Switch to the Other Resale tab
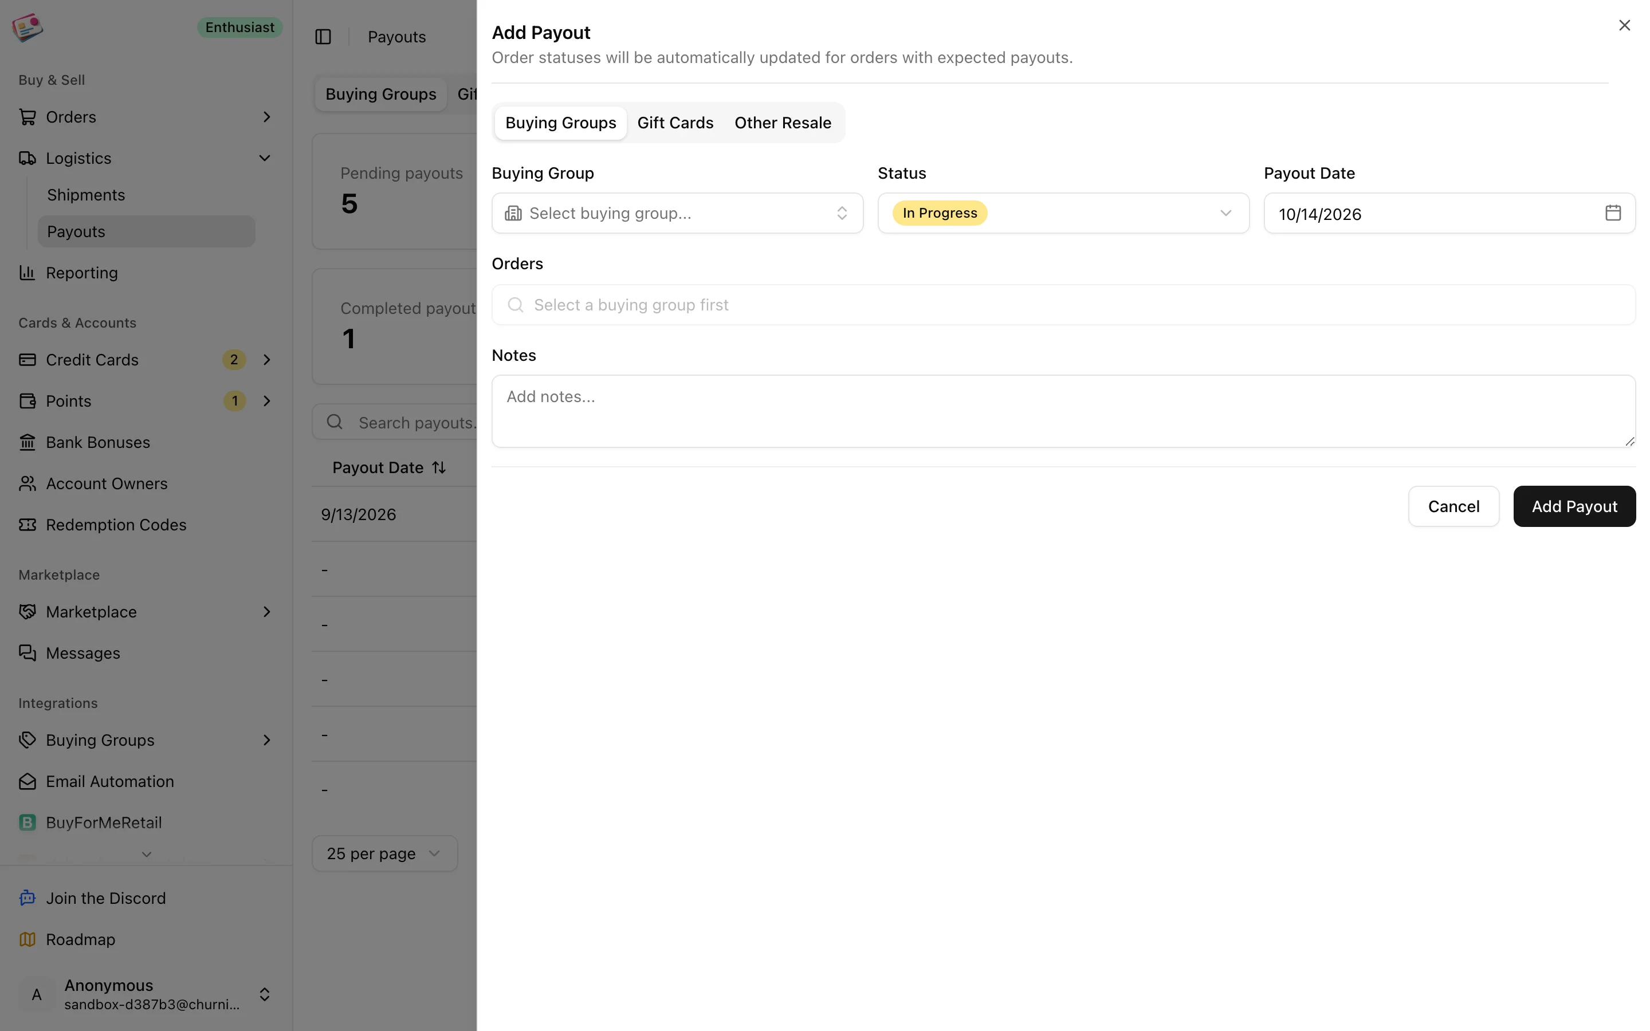The height and width of the screenshot is (1031, 1650). pos(783,123)
